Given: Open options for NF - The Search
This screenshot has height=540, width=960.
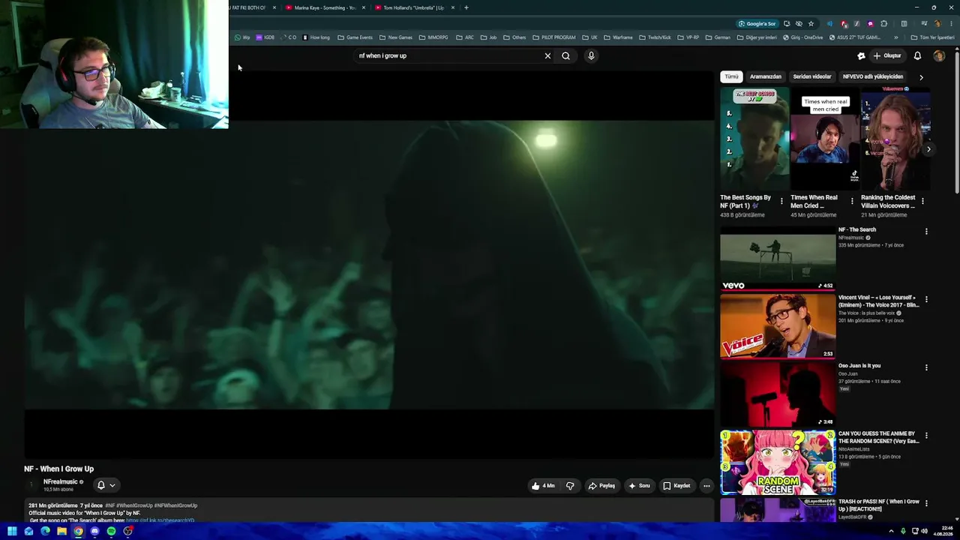Looking at the screenshot, I should pos(926,232).
